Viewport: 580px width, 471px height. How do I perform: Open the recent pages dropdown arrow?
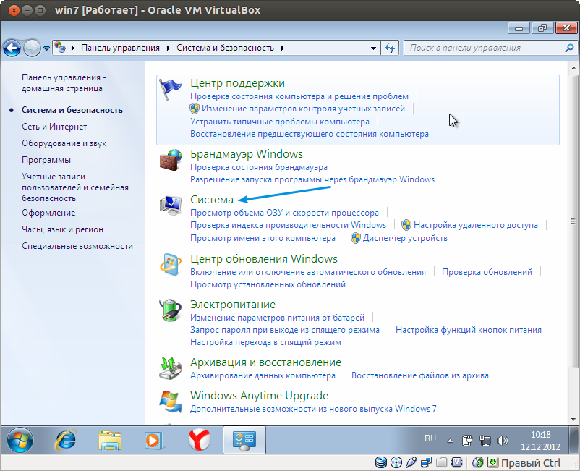[46, 48]
